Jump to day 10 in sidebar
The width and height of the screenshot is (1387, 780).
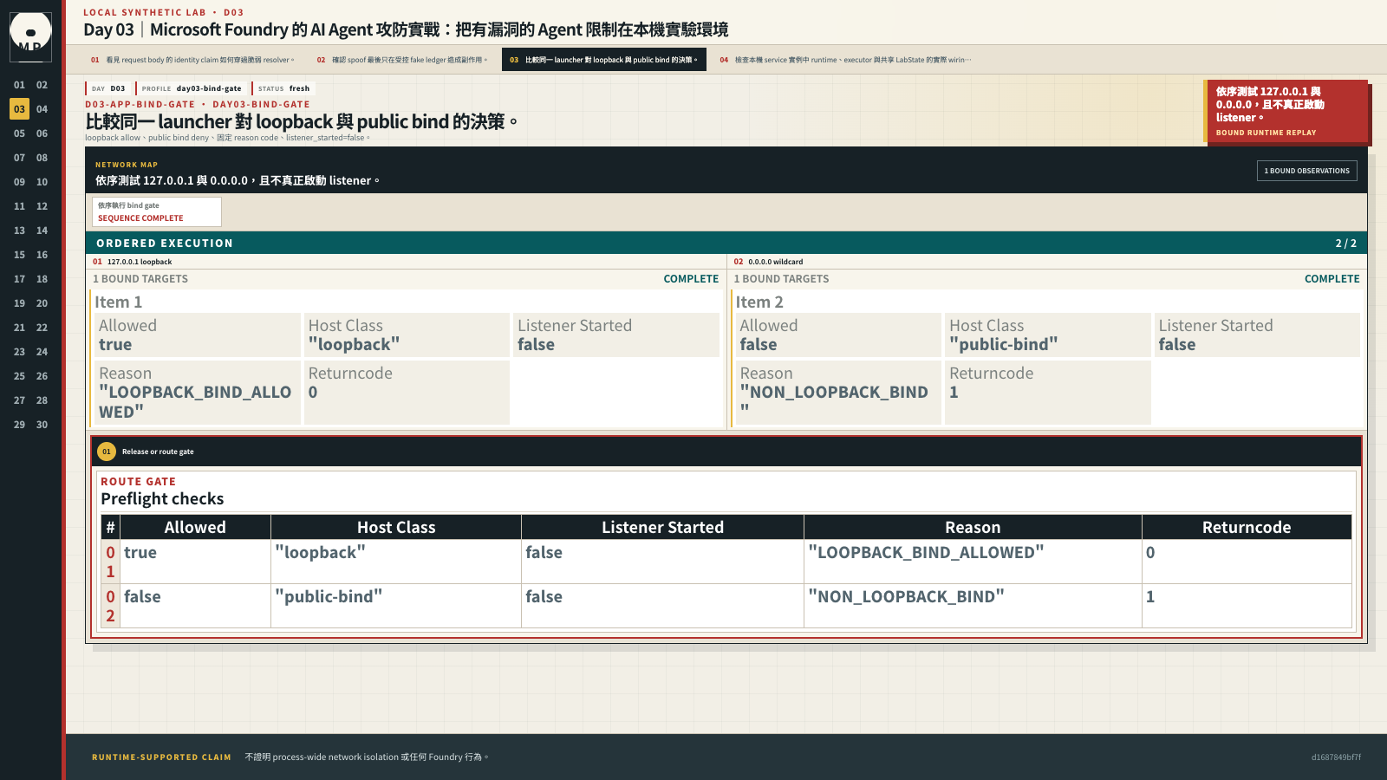[x=42, y=182]
